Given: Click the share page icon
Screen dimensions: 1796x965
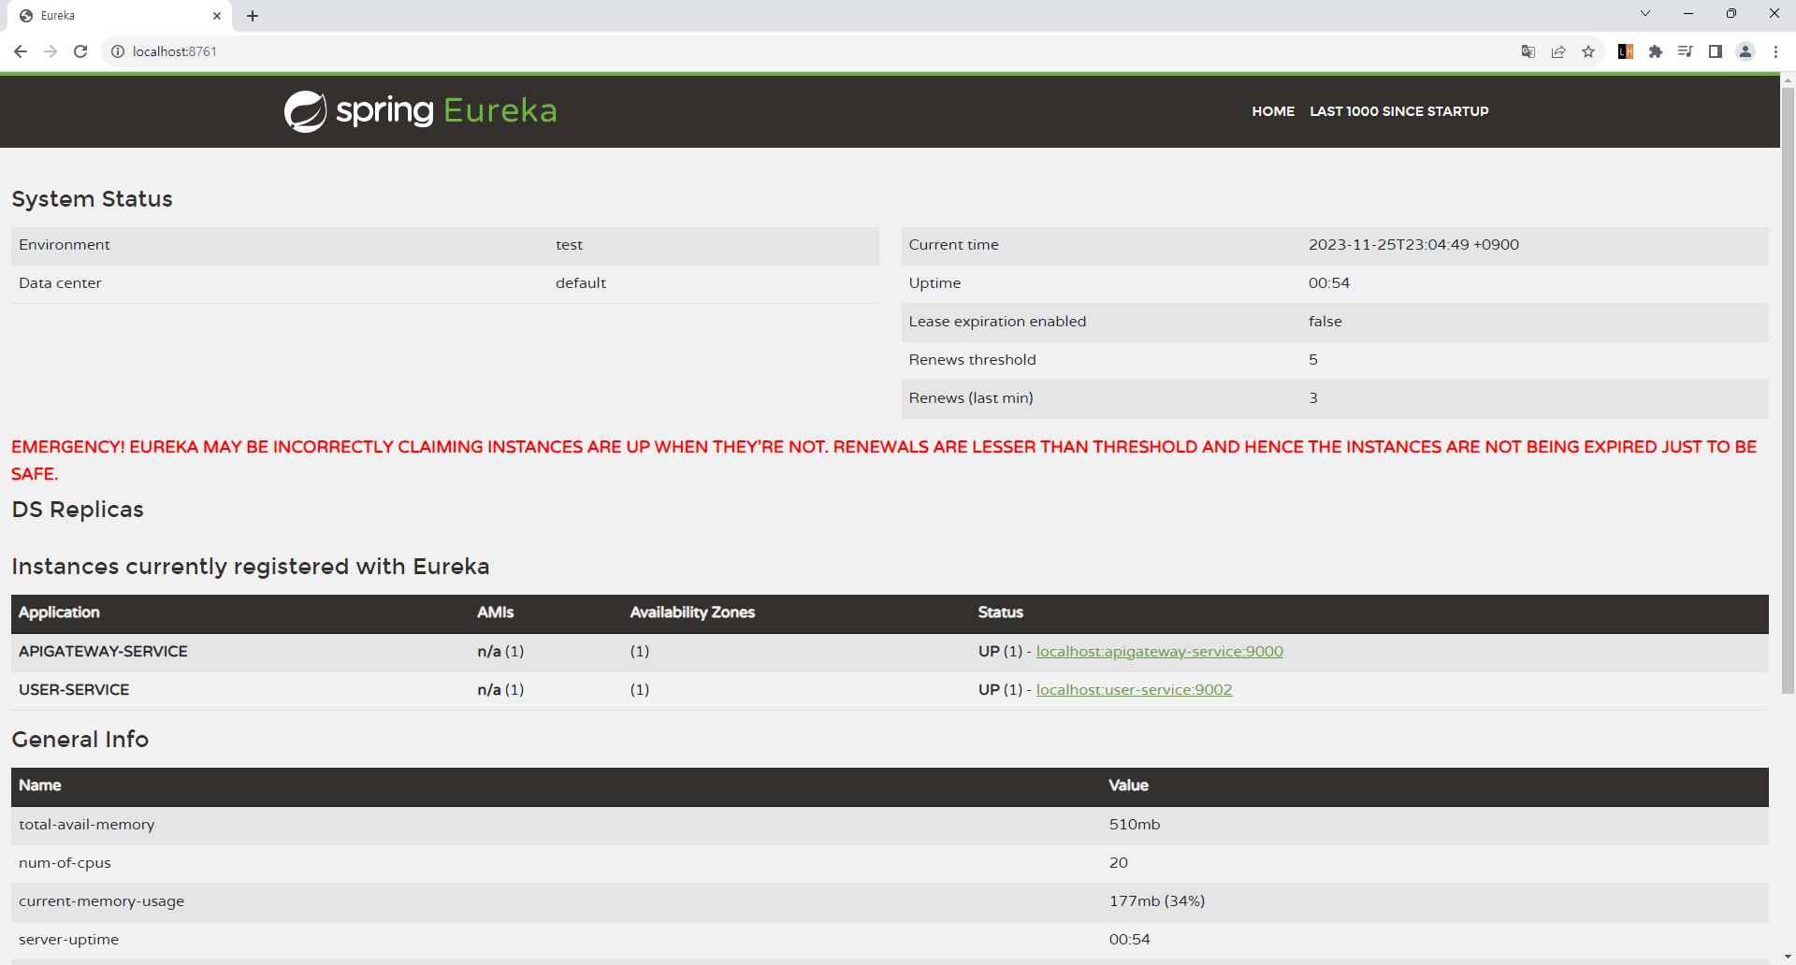Looking at the screenshot, I should pyautogui.click(x=1558, y=51).
